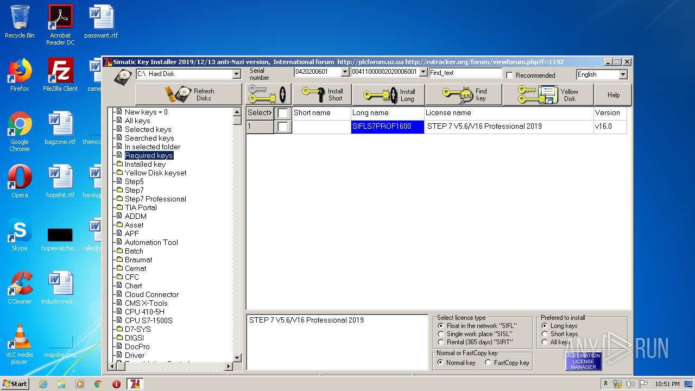Open Opera desktop icon
Viewport: 695px width, 391px height.
coord(20,181)
